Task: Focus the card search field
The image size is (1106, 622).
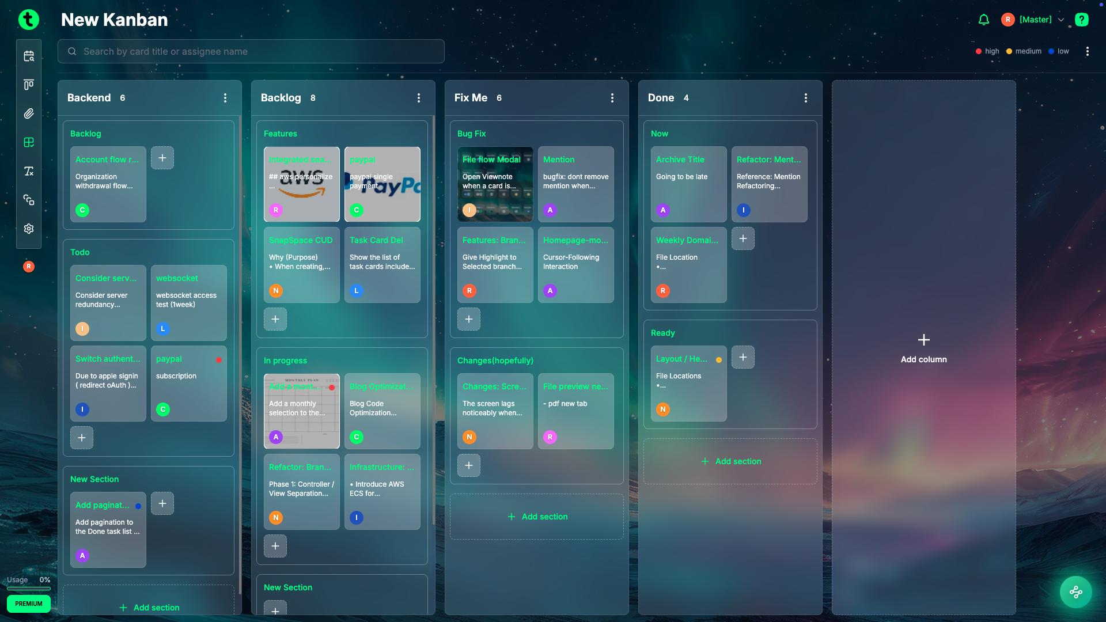Action: [x=251, y=51]
